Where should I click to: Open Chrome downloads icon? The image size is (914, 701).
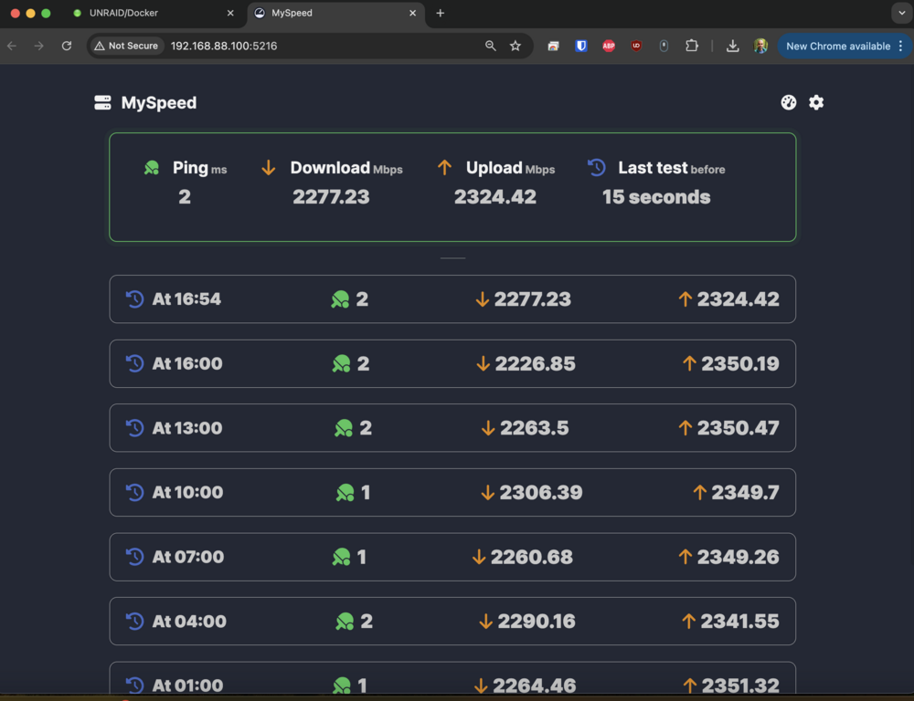(733, 46)
